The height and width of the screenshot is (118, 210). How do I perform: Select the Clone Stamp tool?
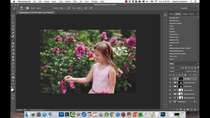13,43
